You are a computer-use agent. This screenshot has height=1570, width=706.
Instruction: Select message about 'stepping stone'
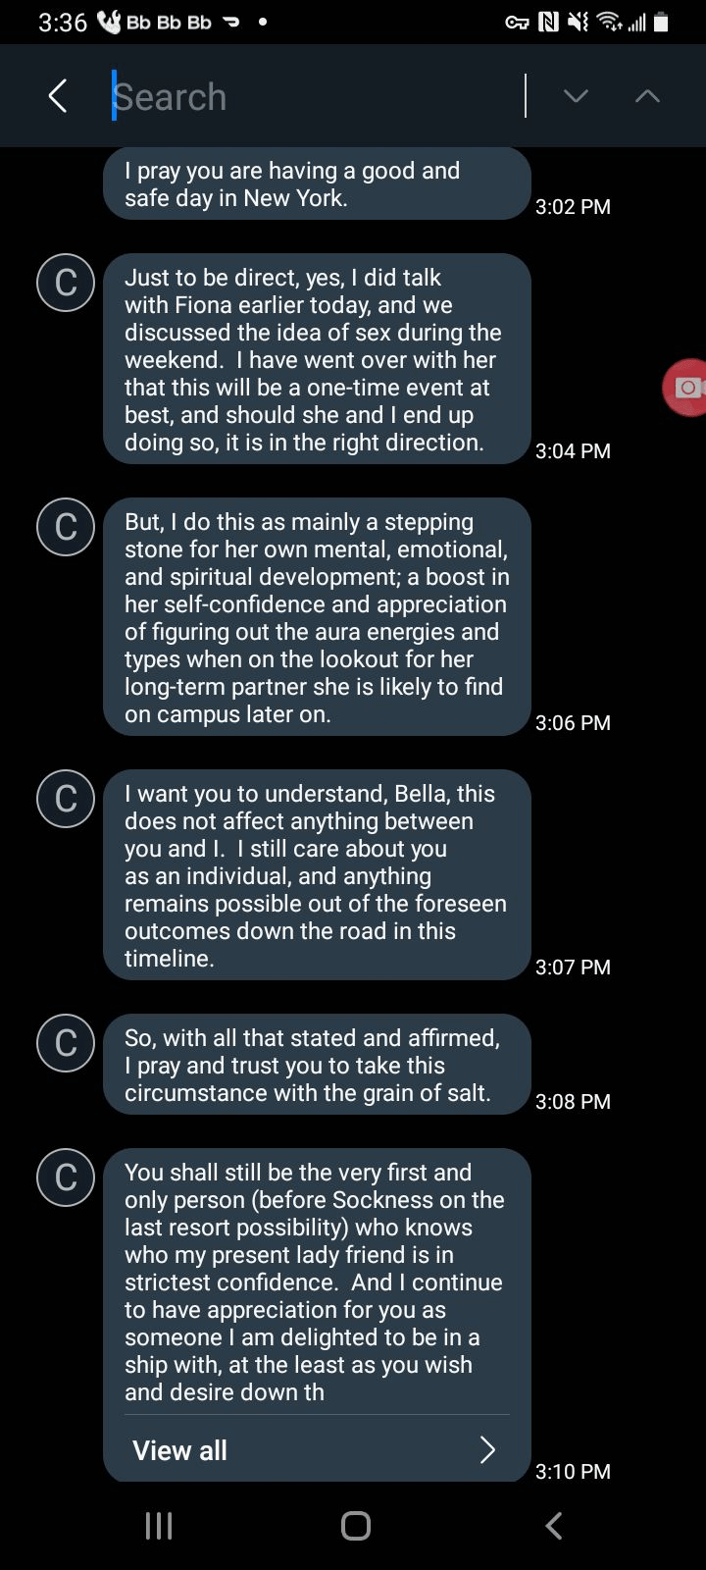point(316,617)
